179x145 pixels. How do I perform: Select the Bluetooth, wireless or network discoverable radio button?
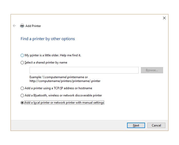pyautogui.click(x=22, y=95)
